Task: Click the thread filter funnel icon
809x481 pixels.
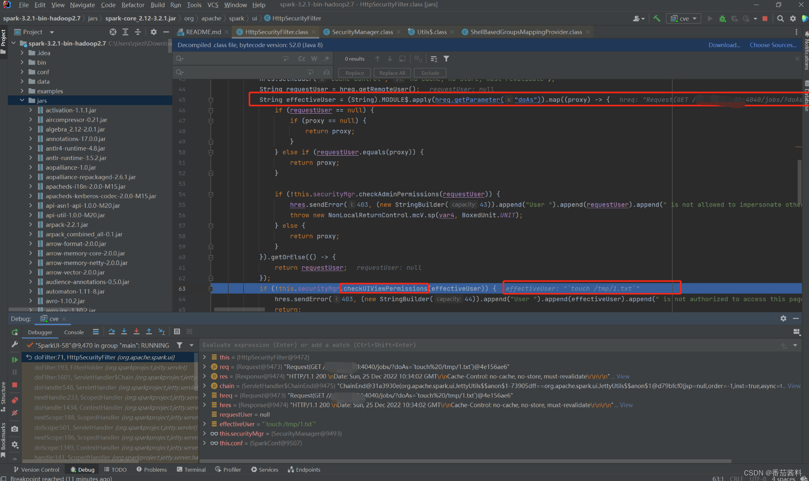Action: point(180,345)
